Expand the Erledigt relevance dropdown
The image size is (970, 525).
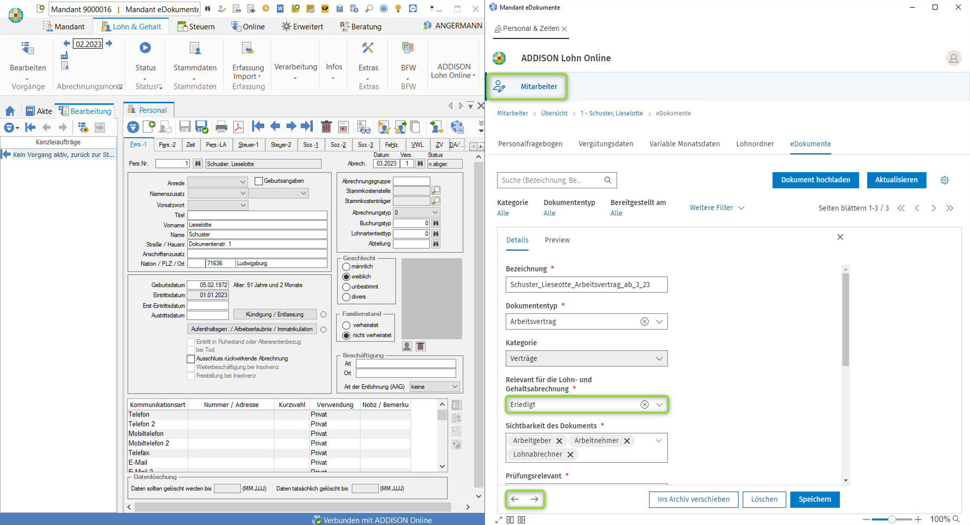pos(659,405)
